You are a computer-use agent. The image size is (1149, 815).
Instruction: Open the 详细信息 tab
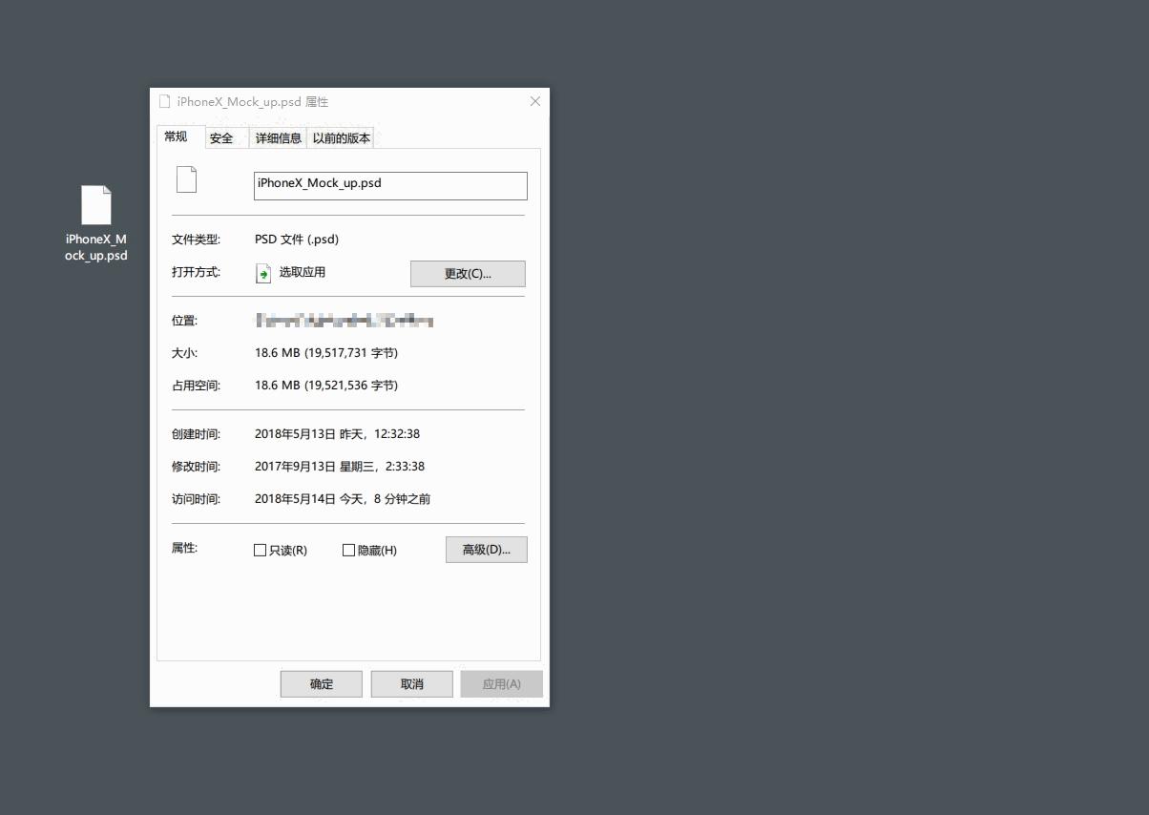278,137
